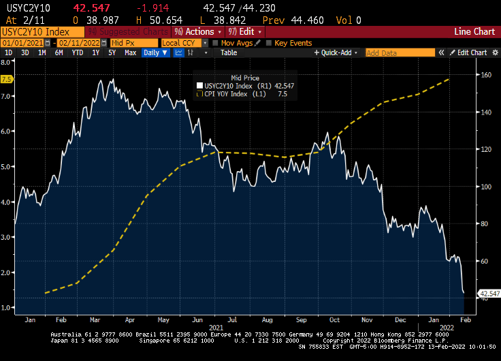Select the line chart style icon
Viewport: 501px width, 361px height.
(179, 53)
